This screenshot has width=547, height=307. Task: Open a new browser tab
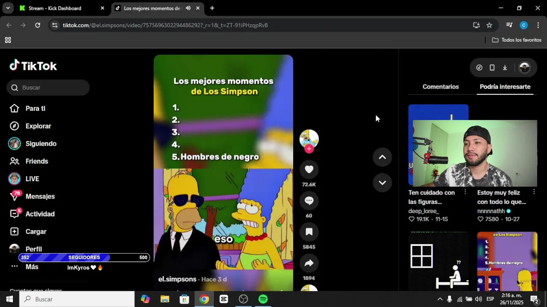(212, 8)
